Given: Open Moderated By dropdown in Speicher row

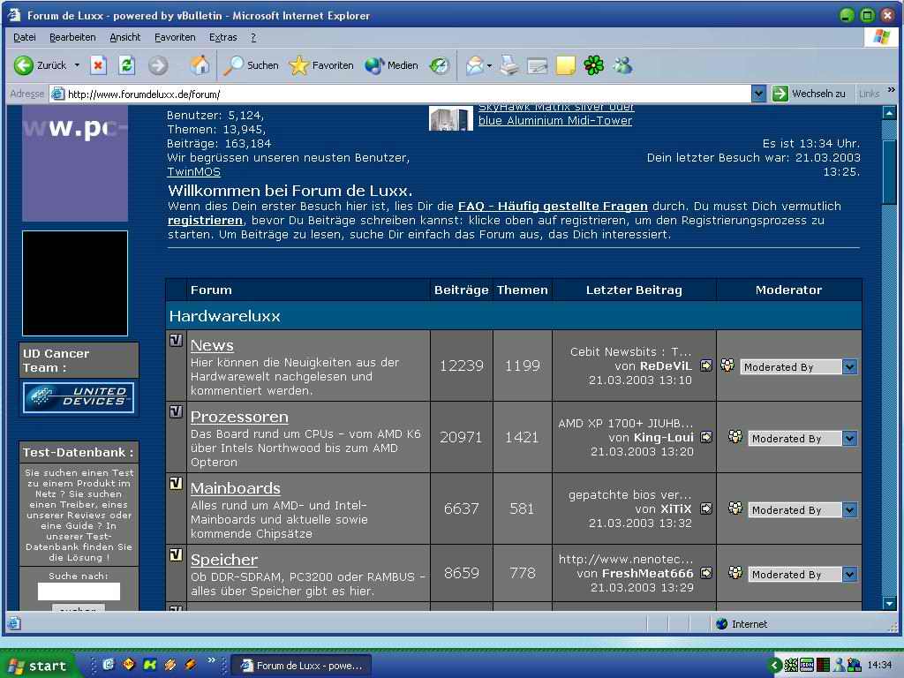Looking at the screenshot, I should coord(802,574).
